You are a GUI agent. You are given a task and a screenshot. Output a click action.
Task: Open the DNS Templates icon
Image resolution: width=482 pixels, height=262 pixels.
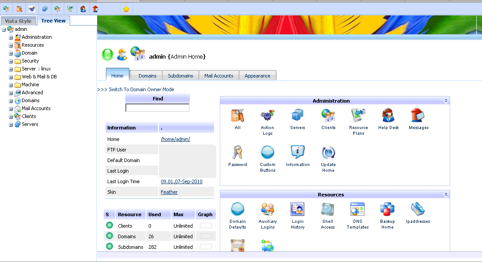[x=358, y=210]
